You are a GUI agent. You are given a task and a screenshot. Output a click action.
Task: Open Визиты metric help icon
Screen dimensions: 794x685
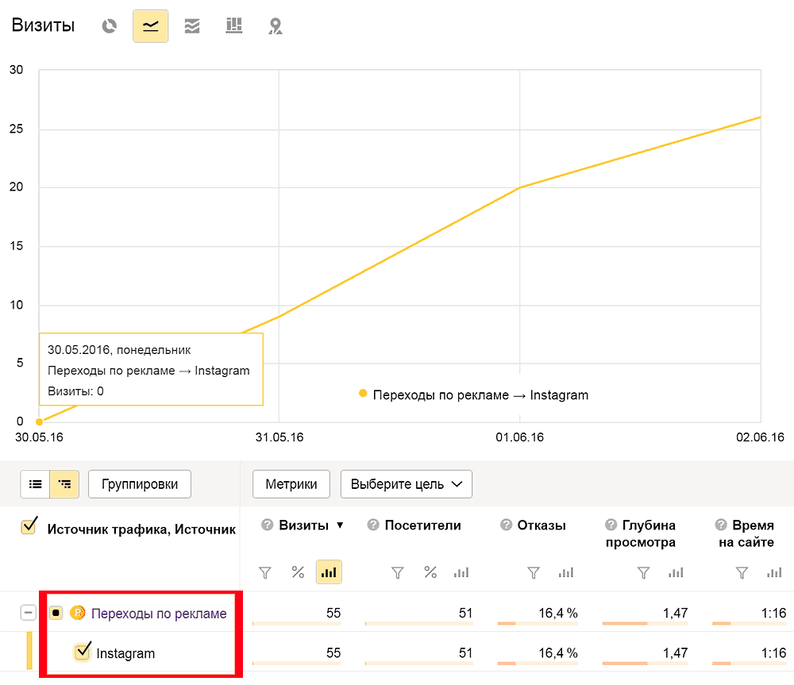click(267, 525)
